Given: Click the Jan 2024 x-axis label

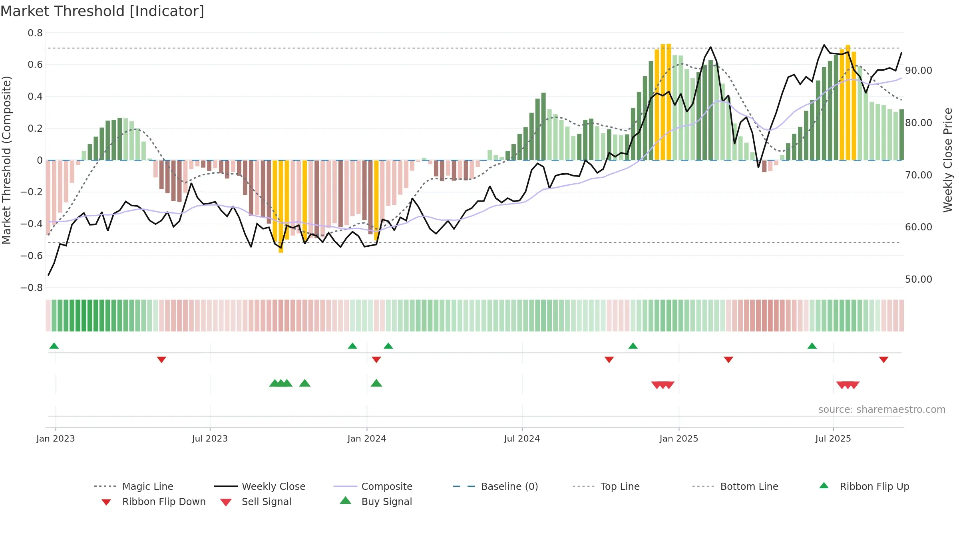Looking at the screenshot, I should point(367,439).
